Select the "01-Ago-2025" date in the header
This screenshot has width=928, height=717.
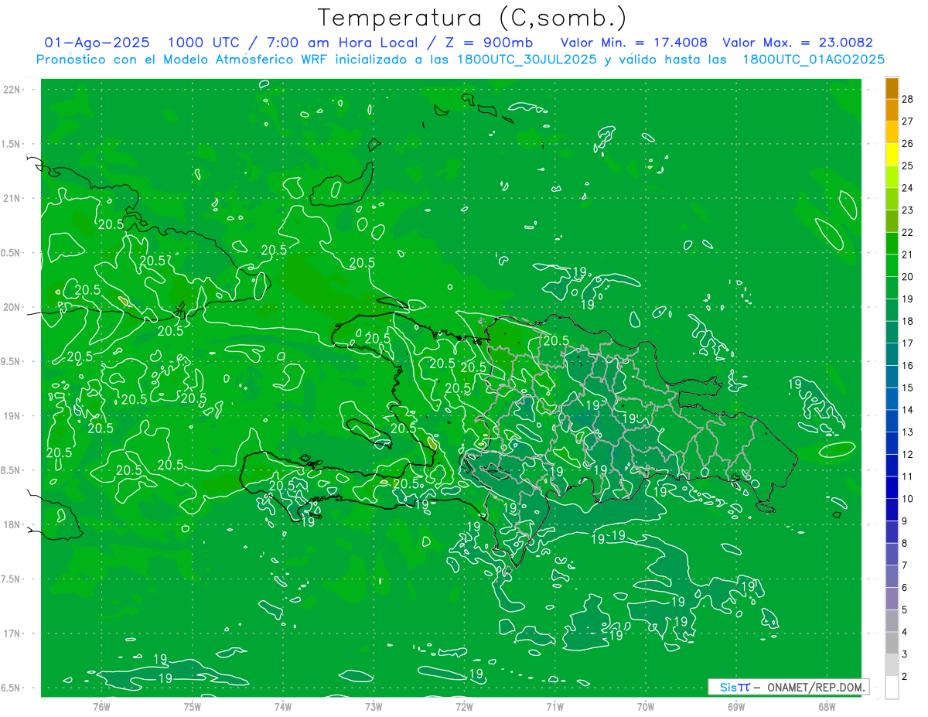click(x=97, y=43)
